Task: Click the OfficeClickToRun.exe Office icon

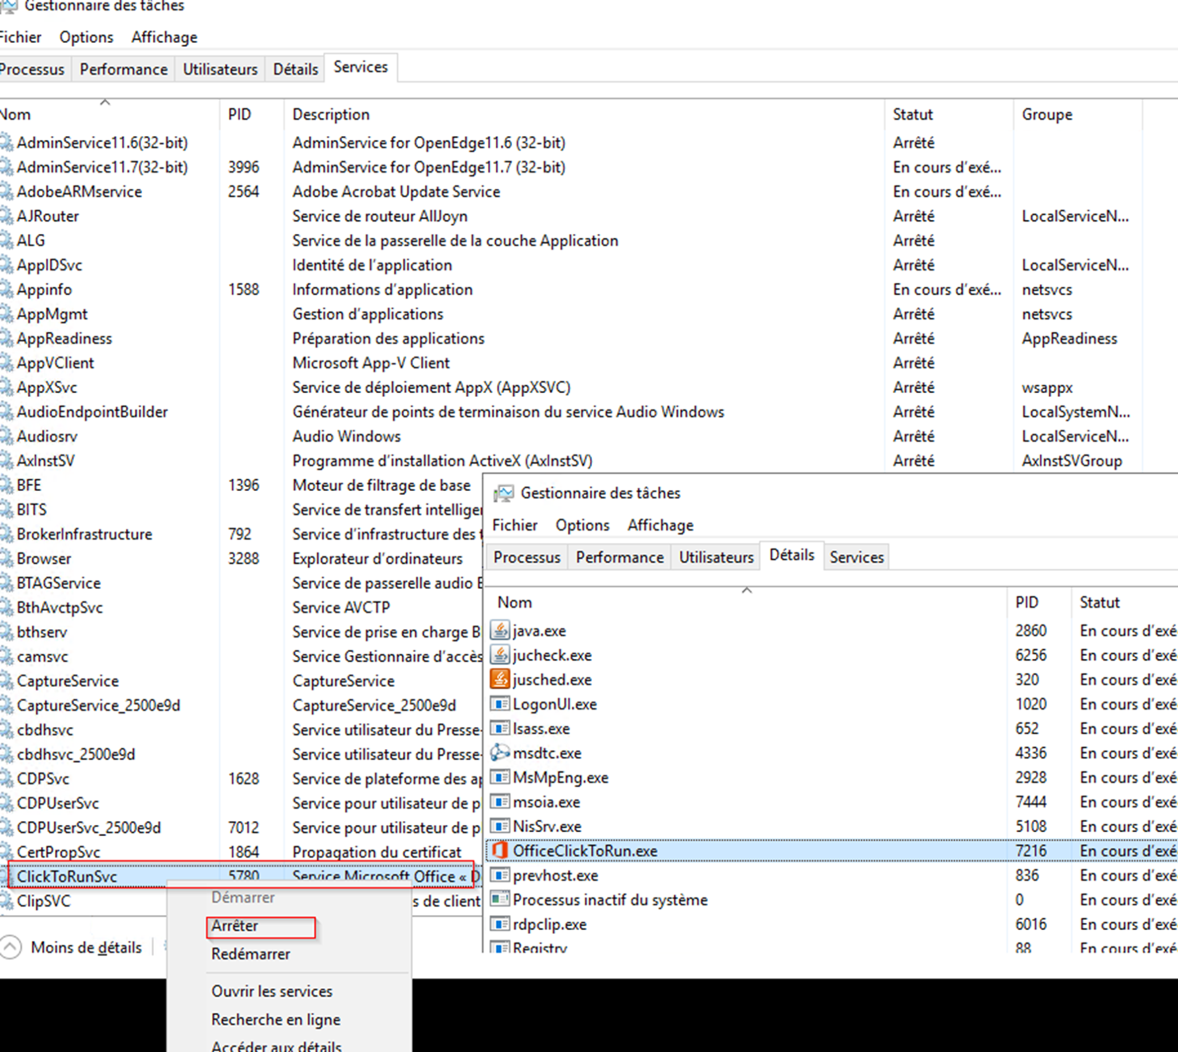Action: [499, 850]
